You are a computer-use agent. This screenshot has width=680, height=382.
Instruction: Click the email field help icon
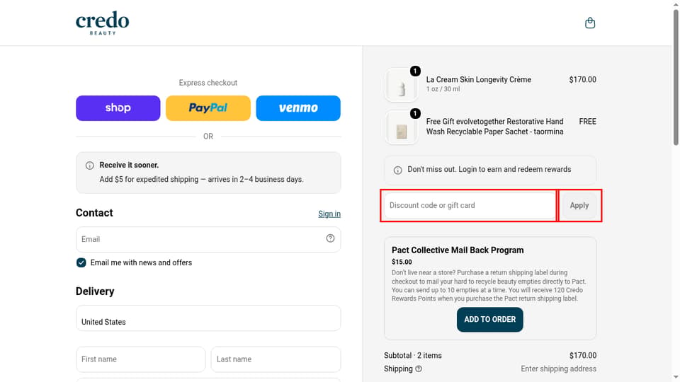(331, 238)
